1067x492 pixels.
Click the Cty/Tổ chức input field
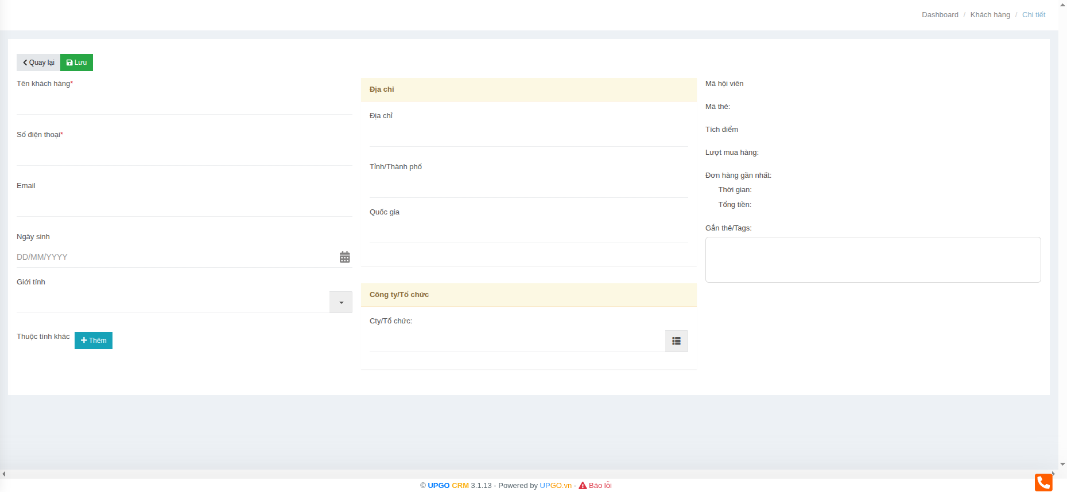(x=517, y=341)
